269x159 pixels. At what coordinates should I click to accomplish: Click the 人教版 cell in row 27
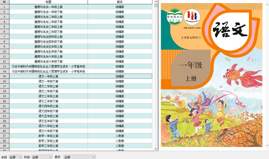[120, 136]
